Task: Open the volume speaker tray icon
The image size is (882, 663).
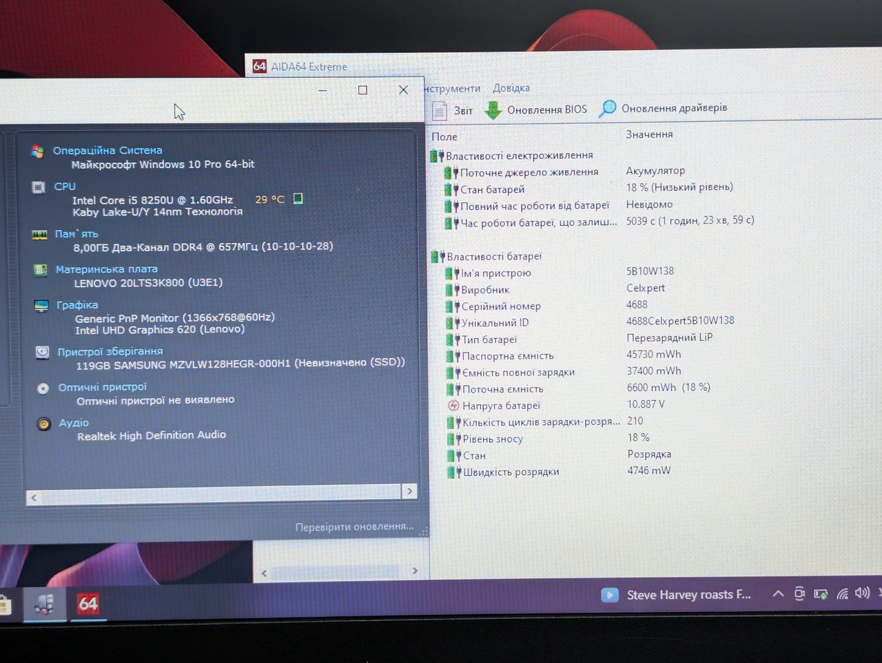Action: point(862,593)
